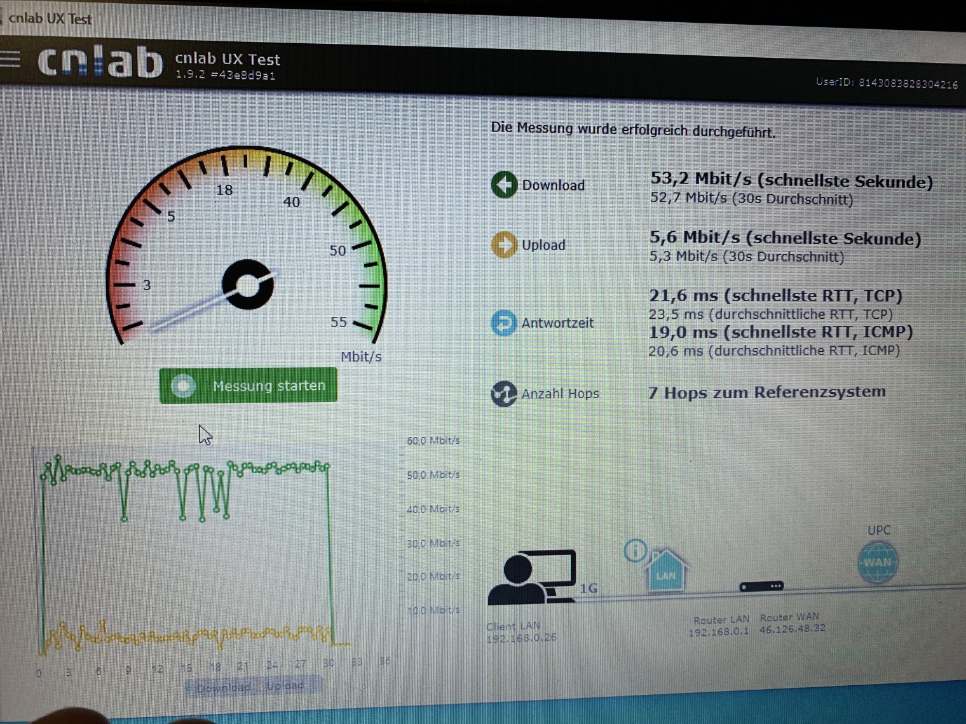Image resolution: width=966 pixels, height=724 pixels.
Task: Click the Router WAN IP address 46.126.48.32
Action: pyautogui.click(x=792, y=629)
